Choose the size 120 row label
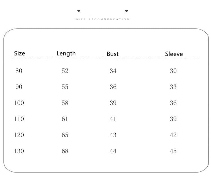 [19, 135]
